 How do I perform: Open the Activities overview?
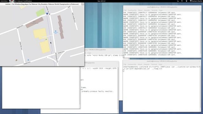pos(4,1)
